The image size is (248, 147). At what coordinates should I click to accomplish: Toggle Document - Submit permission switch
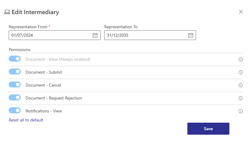point(15,72)
